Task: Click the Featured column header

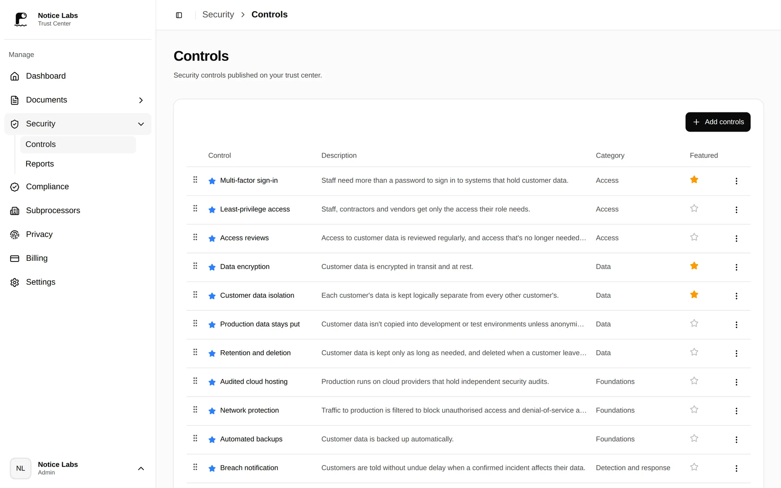Action: tap(704, 155)
